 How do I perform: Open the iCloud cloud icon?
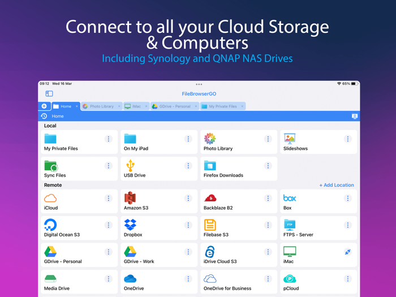50,198
